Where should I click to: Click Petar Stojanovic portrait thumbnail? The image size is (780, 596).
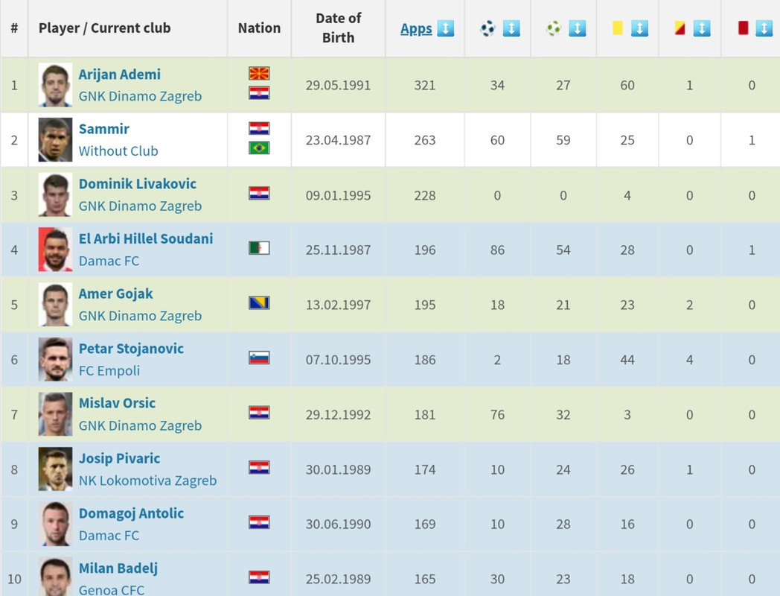[55, 360]
